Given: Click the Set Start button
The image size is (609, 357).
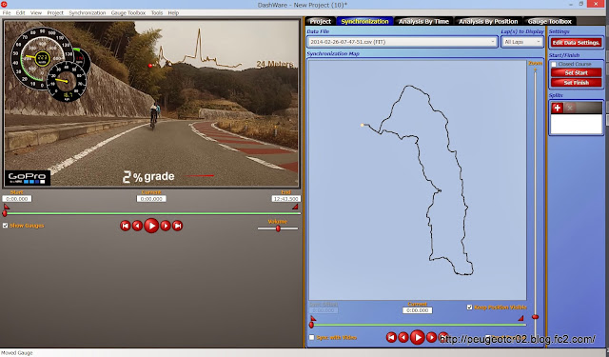Looking at the screenshot, I should tap(576, 72).
